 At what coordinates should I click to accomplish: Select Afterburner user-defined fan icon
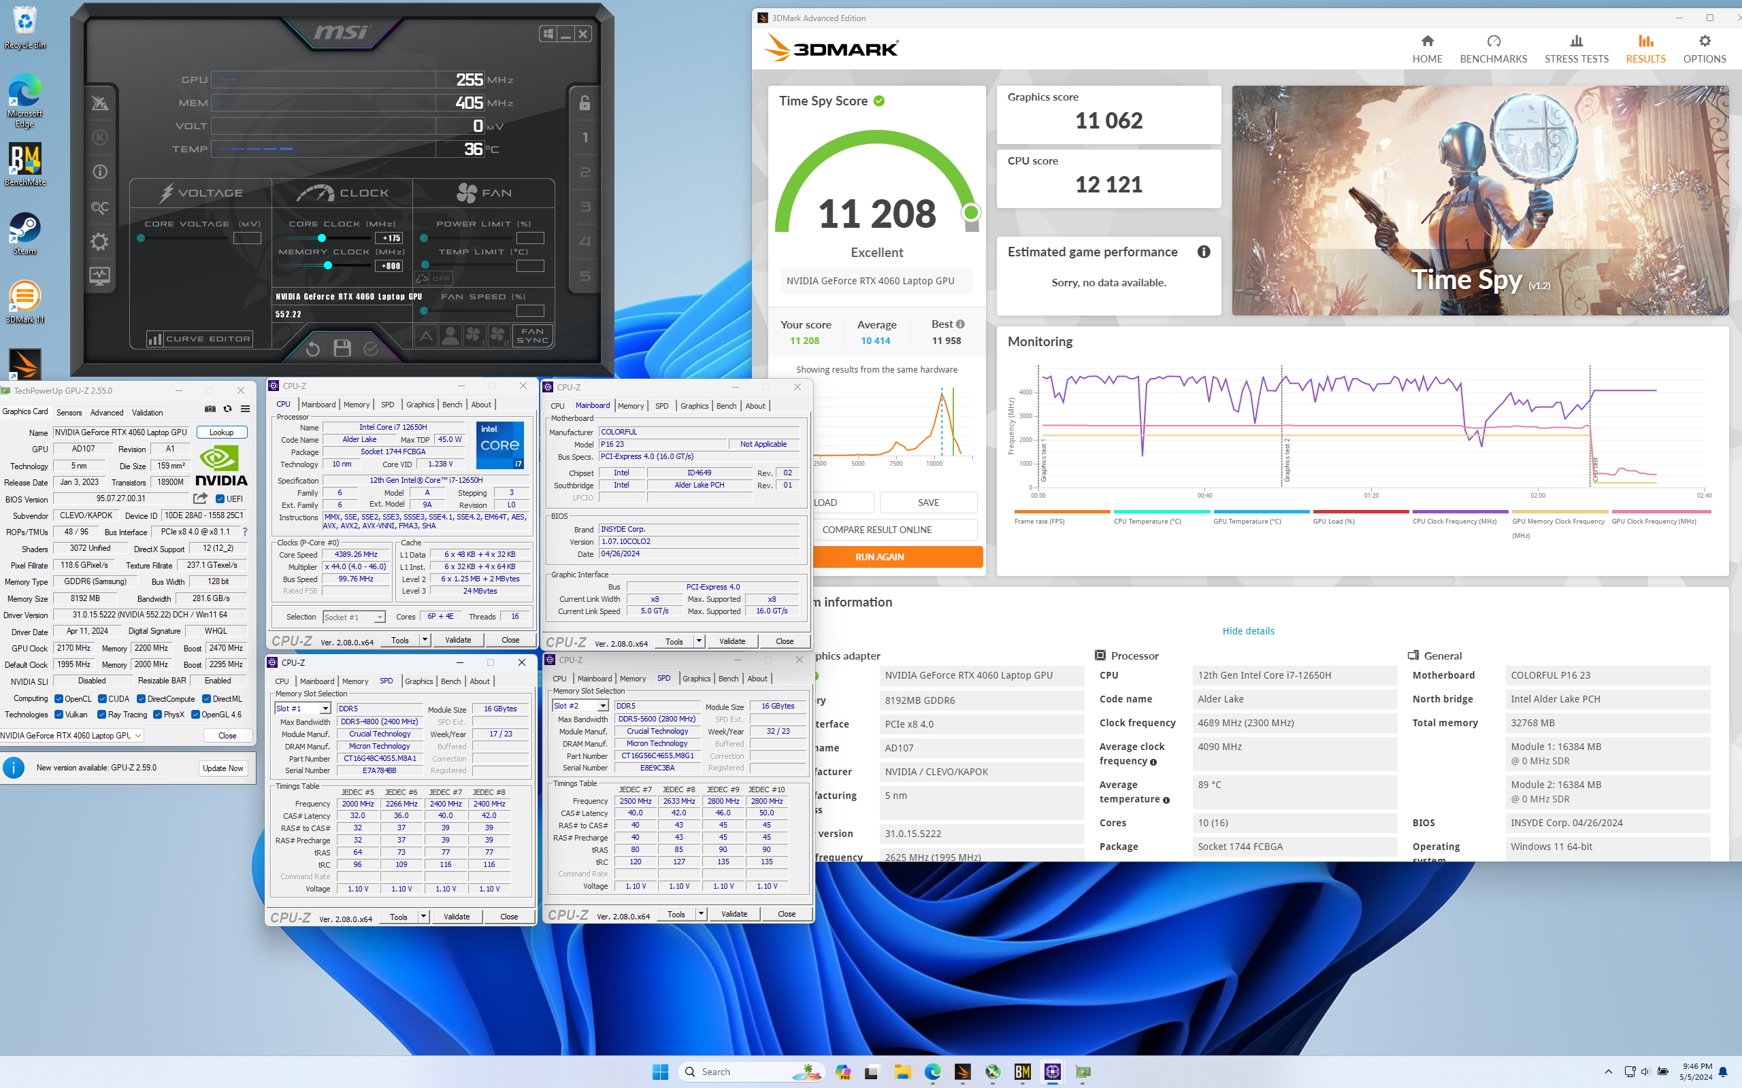click(x=450, y=335)
